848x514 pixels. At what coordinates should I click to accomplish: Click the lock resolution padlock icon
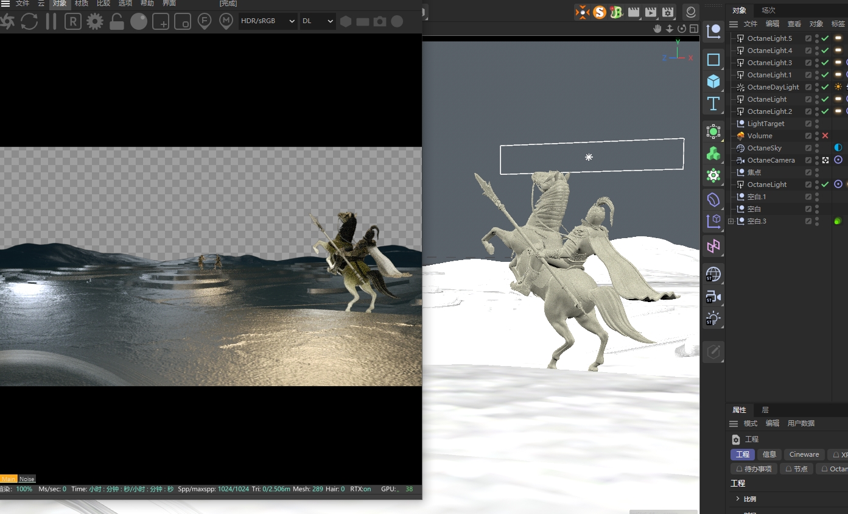[117, 22]
